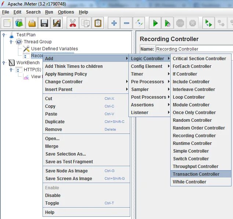Open the Options menu
The image size is (233, 219).
[x=66, y=12]
